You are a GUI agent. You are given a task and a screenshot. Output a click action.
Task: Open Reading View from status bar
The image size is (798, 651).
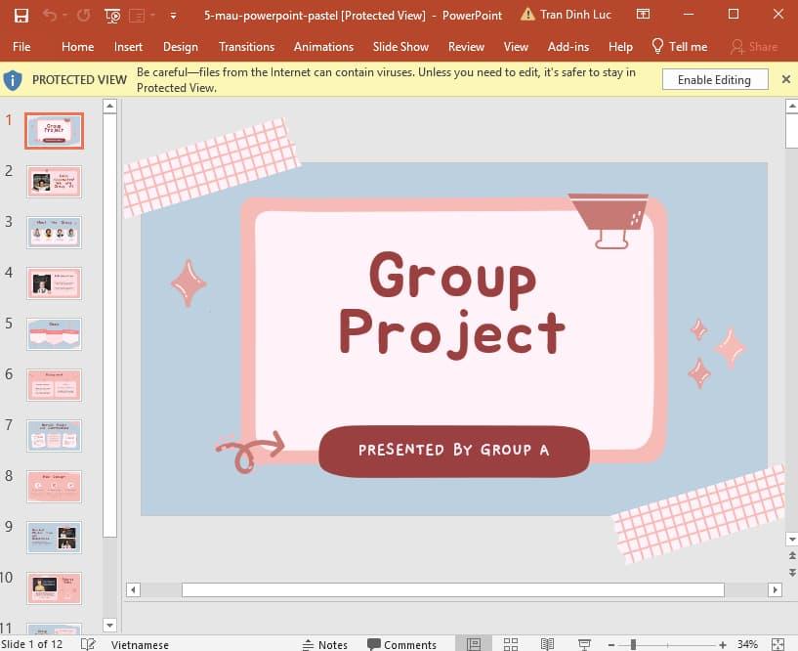tap(547, 644)
